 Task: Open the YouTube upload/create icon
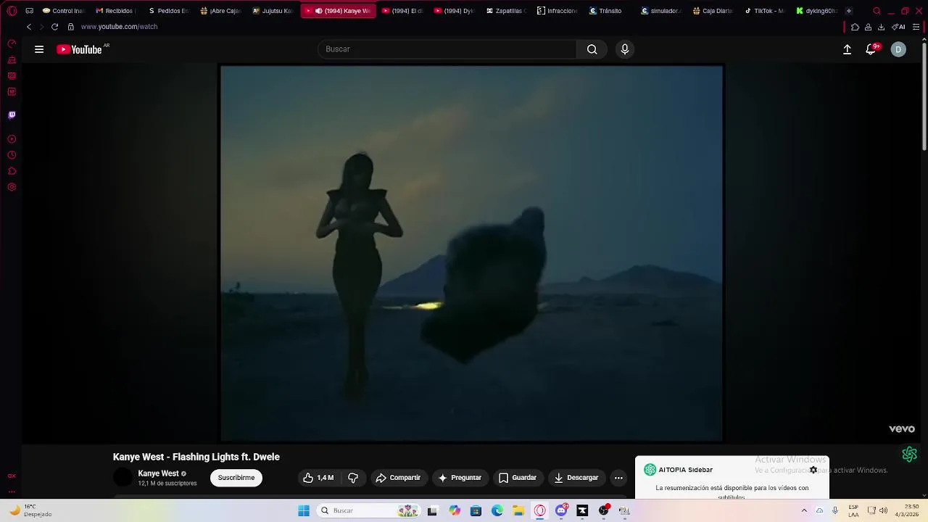tap(847, 49)
